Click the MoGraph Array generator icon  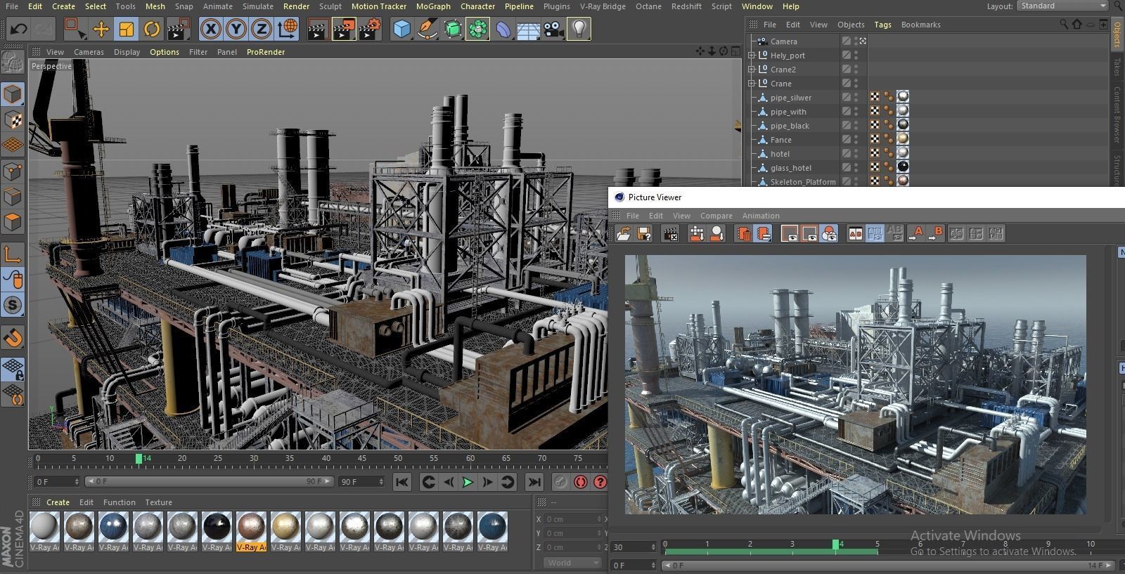[x=478, y=30]
